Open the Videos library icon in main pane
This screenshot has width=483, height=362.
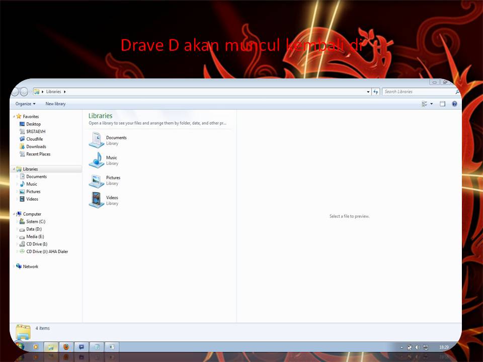[97, 200]
